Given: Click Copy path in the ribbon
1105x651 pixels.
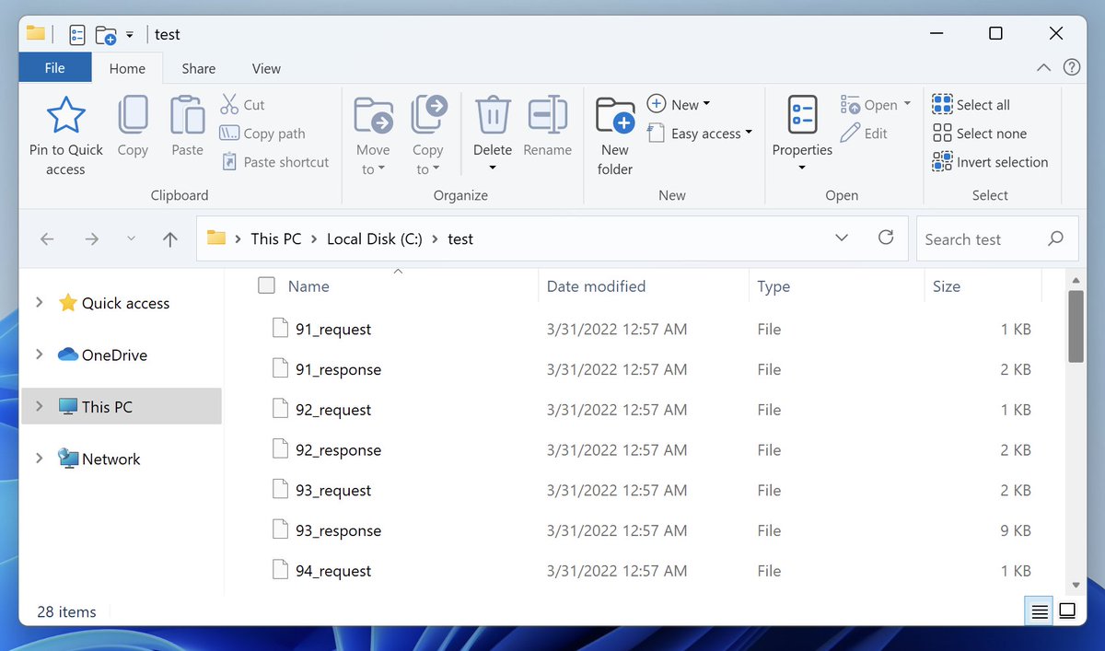Looking at the screenshot, I should (x=262, y=134).
